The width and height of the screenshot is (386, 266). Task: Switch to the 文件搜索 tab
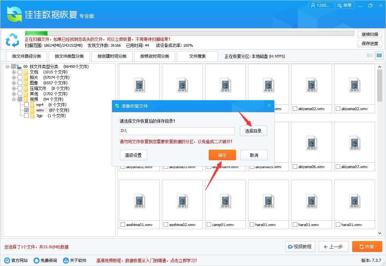pyautogui.click(x=197, y=56)
